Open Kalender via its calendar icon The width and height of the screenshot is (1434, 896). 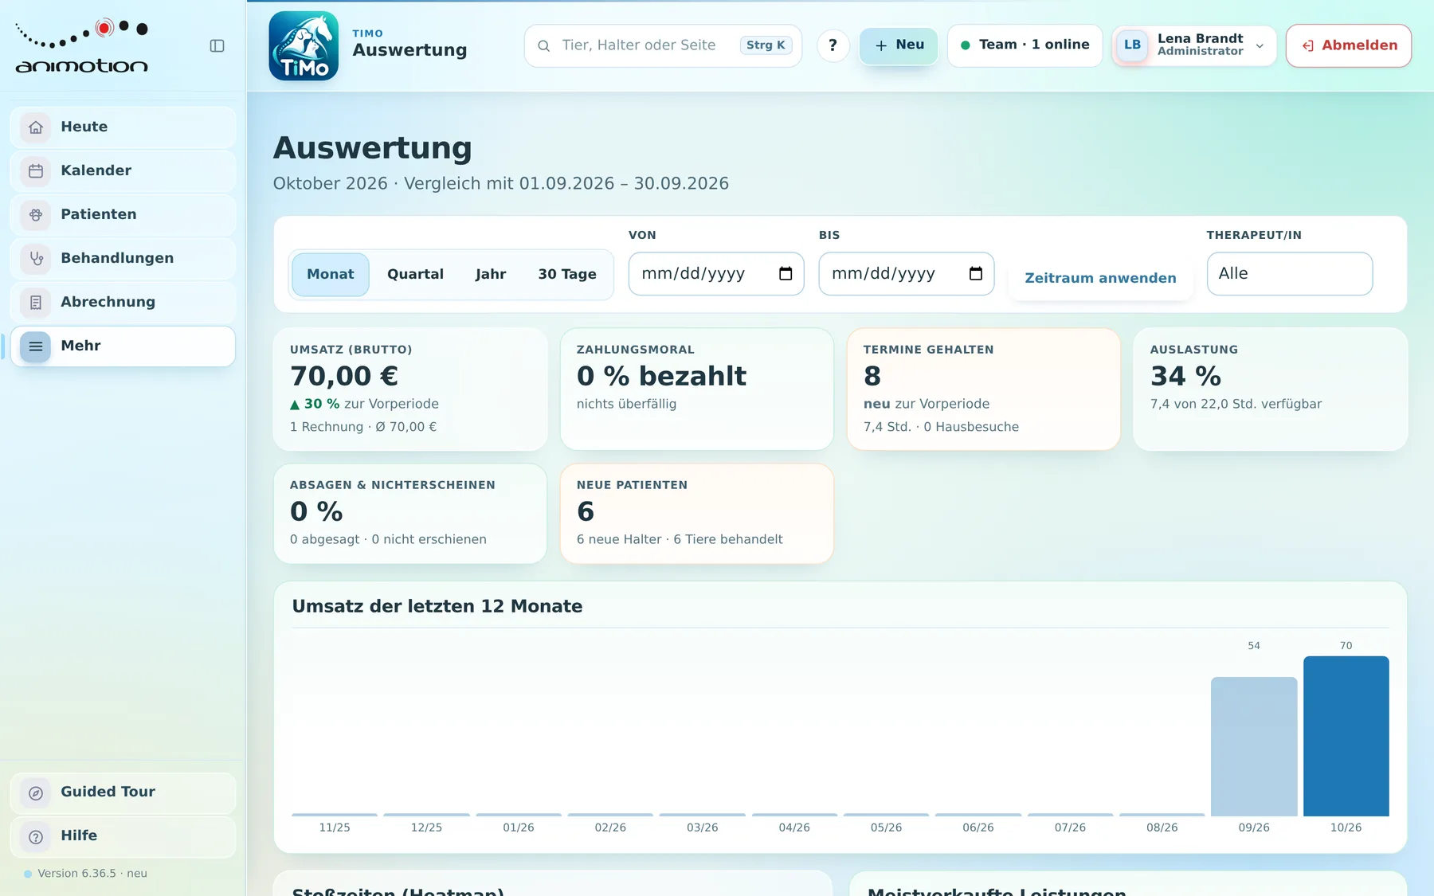(x=36, y=171)
